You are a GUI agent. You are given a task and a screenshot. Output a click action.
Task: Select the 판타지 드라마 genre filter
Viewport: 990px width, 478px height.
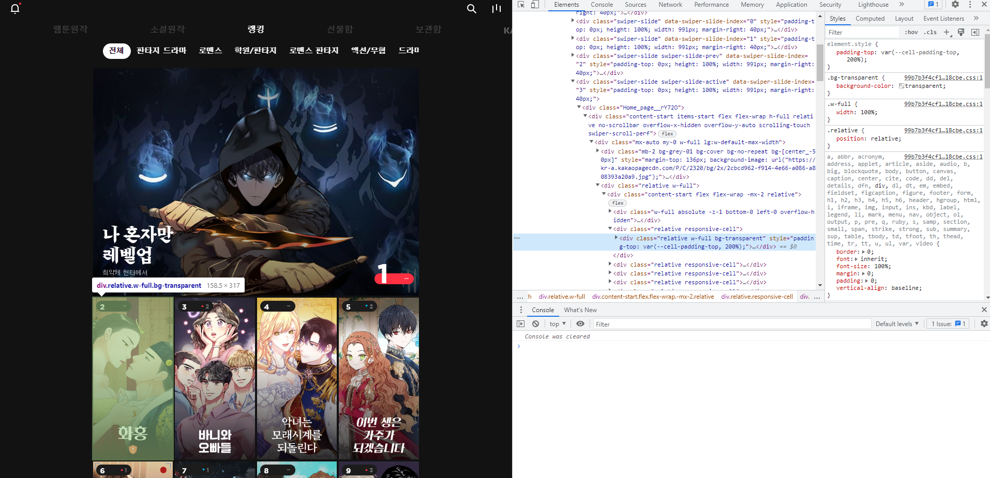[161, 50]
